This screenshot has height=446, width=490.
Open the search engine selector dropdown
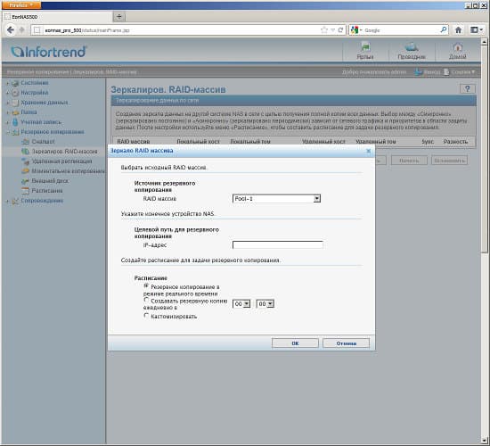point(356,30)
